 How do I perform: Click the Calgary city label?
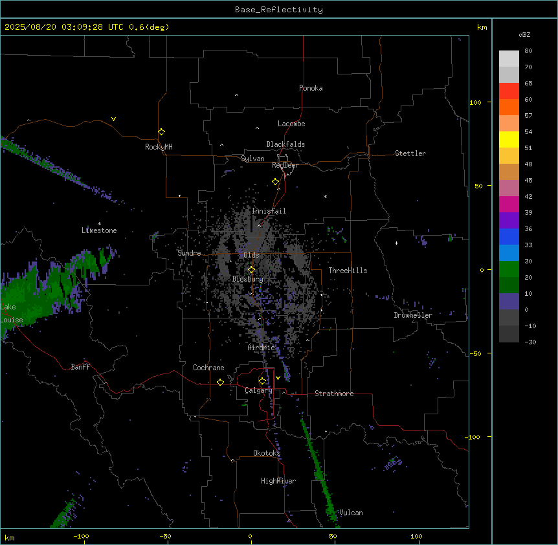pos(259,390)
